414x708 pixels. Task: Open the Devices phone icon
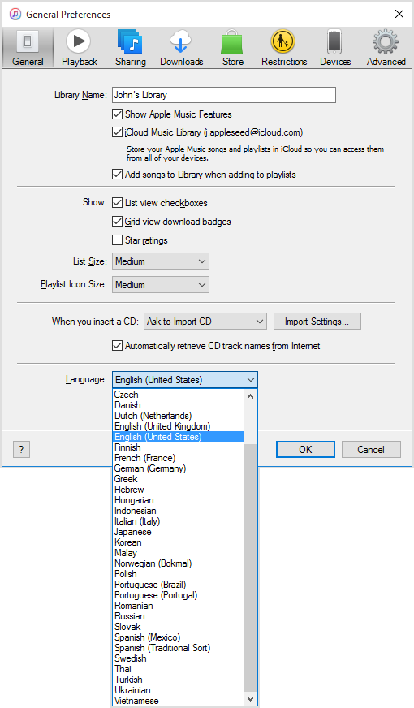pyautogui.click(x=334, y=41)
